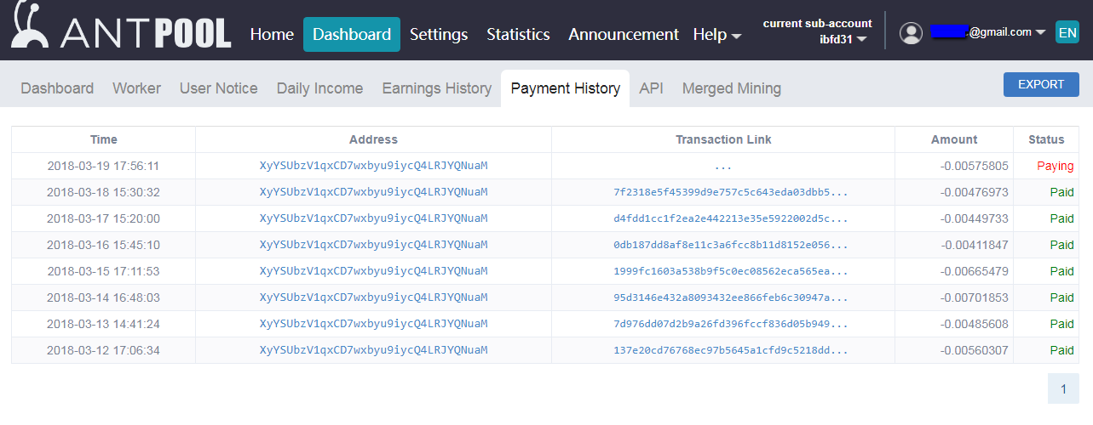Open the Settings menu item
Image resolution: width=1093 pixels, height=425 pixels.
(439, 35)
